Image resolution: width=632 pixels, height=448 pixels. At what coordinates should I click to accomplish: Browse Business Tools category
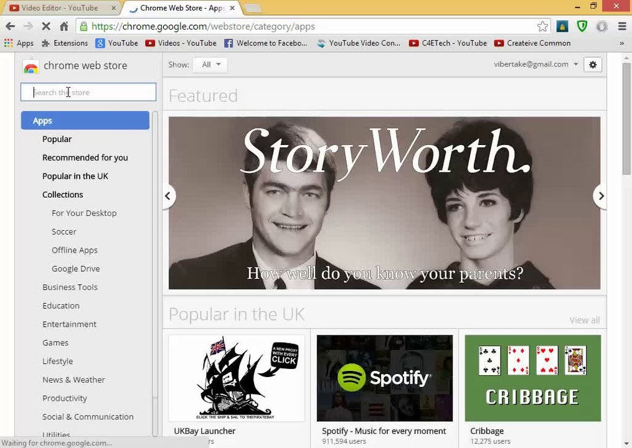[x=70, y=287]
